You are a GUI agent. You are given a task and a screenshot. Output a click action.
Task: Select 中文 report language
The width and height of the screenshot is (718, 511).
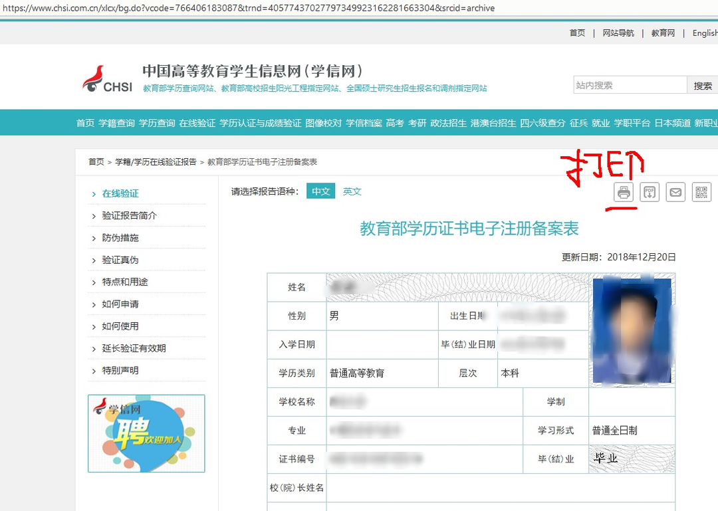[320, 191]
